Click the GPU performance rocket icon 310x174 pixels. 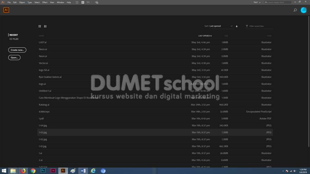(97, 2)
